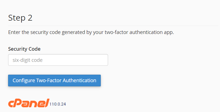
Task: Click the cPanel version number 110.0.24
Action: (58, 104)
